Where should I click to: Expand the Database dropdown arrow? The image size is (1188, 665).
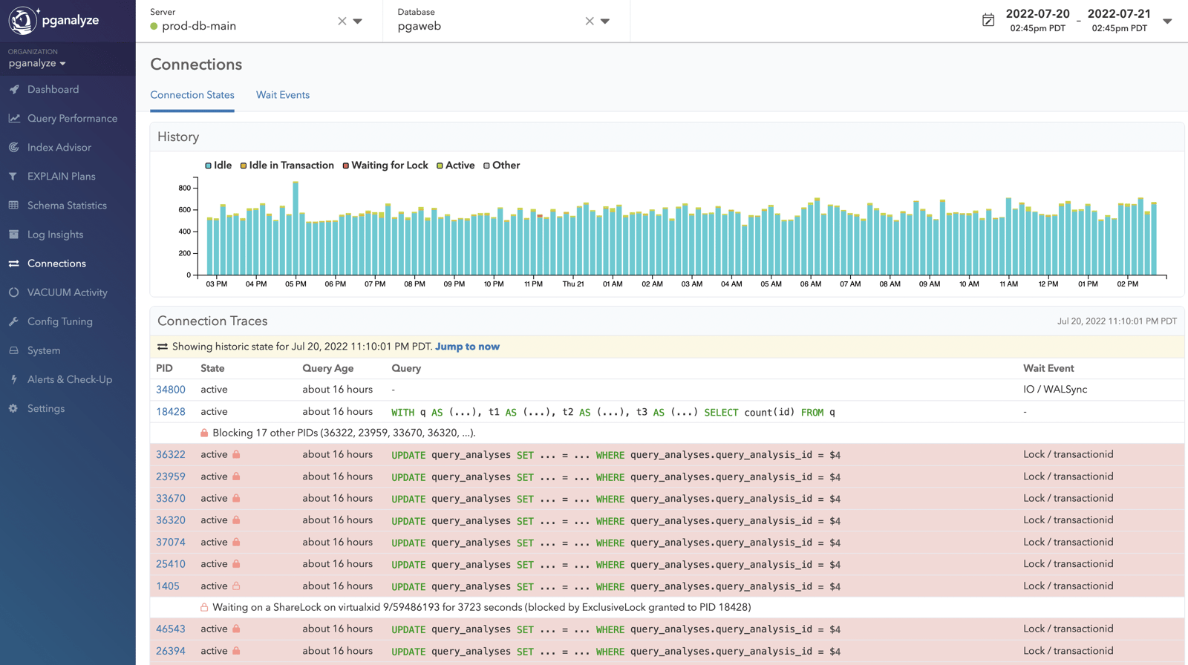click(605, 22)
